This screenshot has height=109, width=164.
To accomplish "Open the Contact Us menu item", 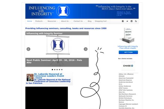I will (x=79, y=21).
